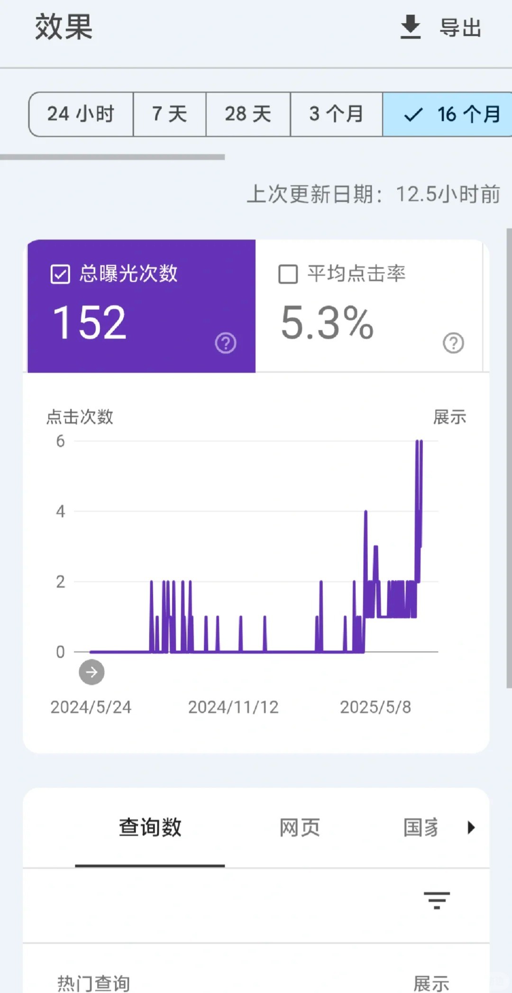Switch to the 国家 tab

point(421,827)
